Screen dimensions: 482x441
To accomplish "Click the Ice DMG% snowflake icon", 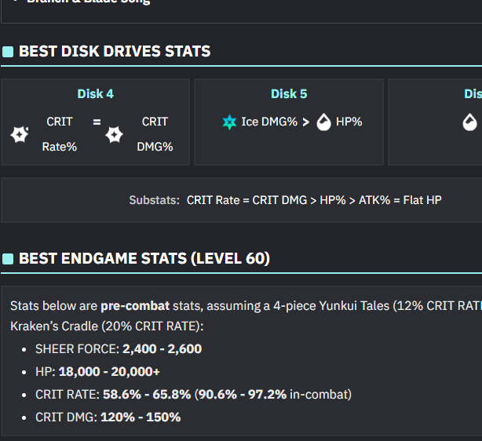I will 229,122.
